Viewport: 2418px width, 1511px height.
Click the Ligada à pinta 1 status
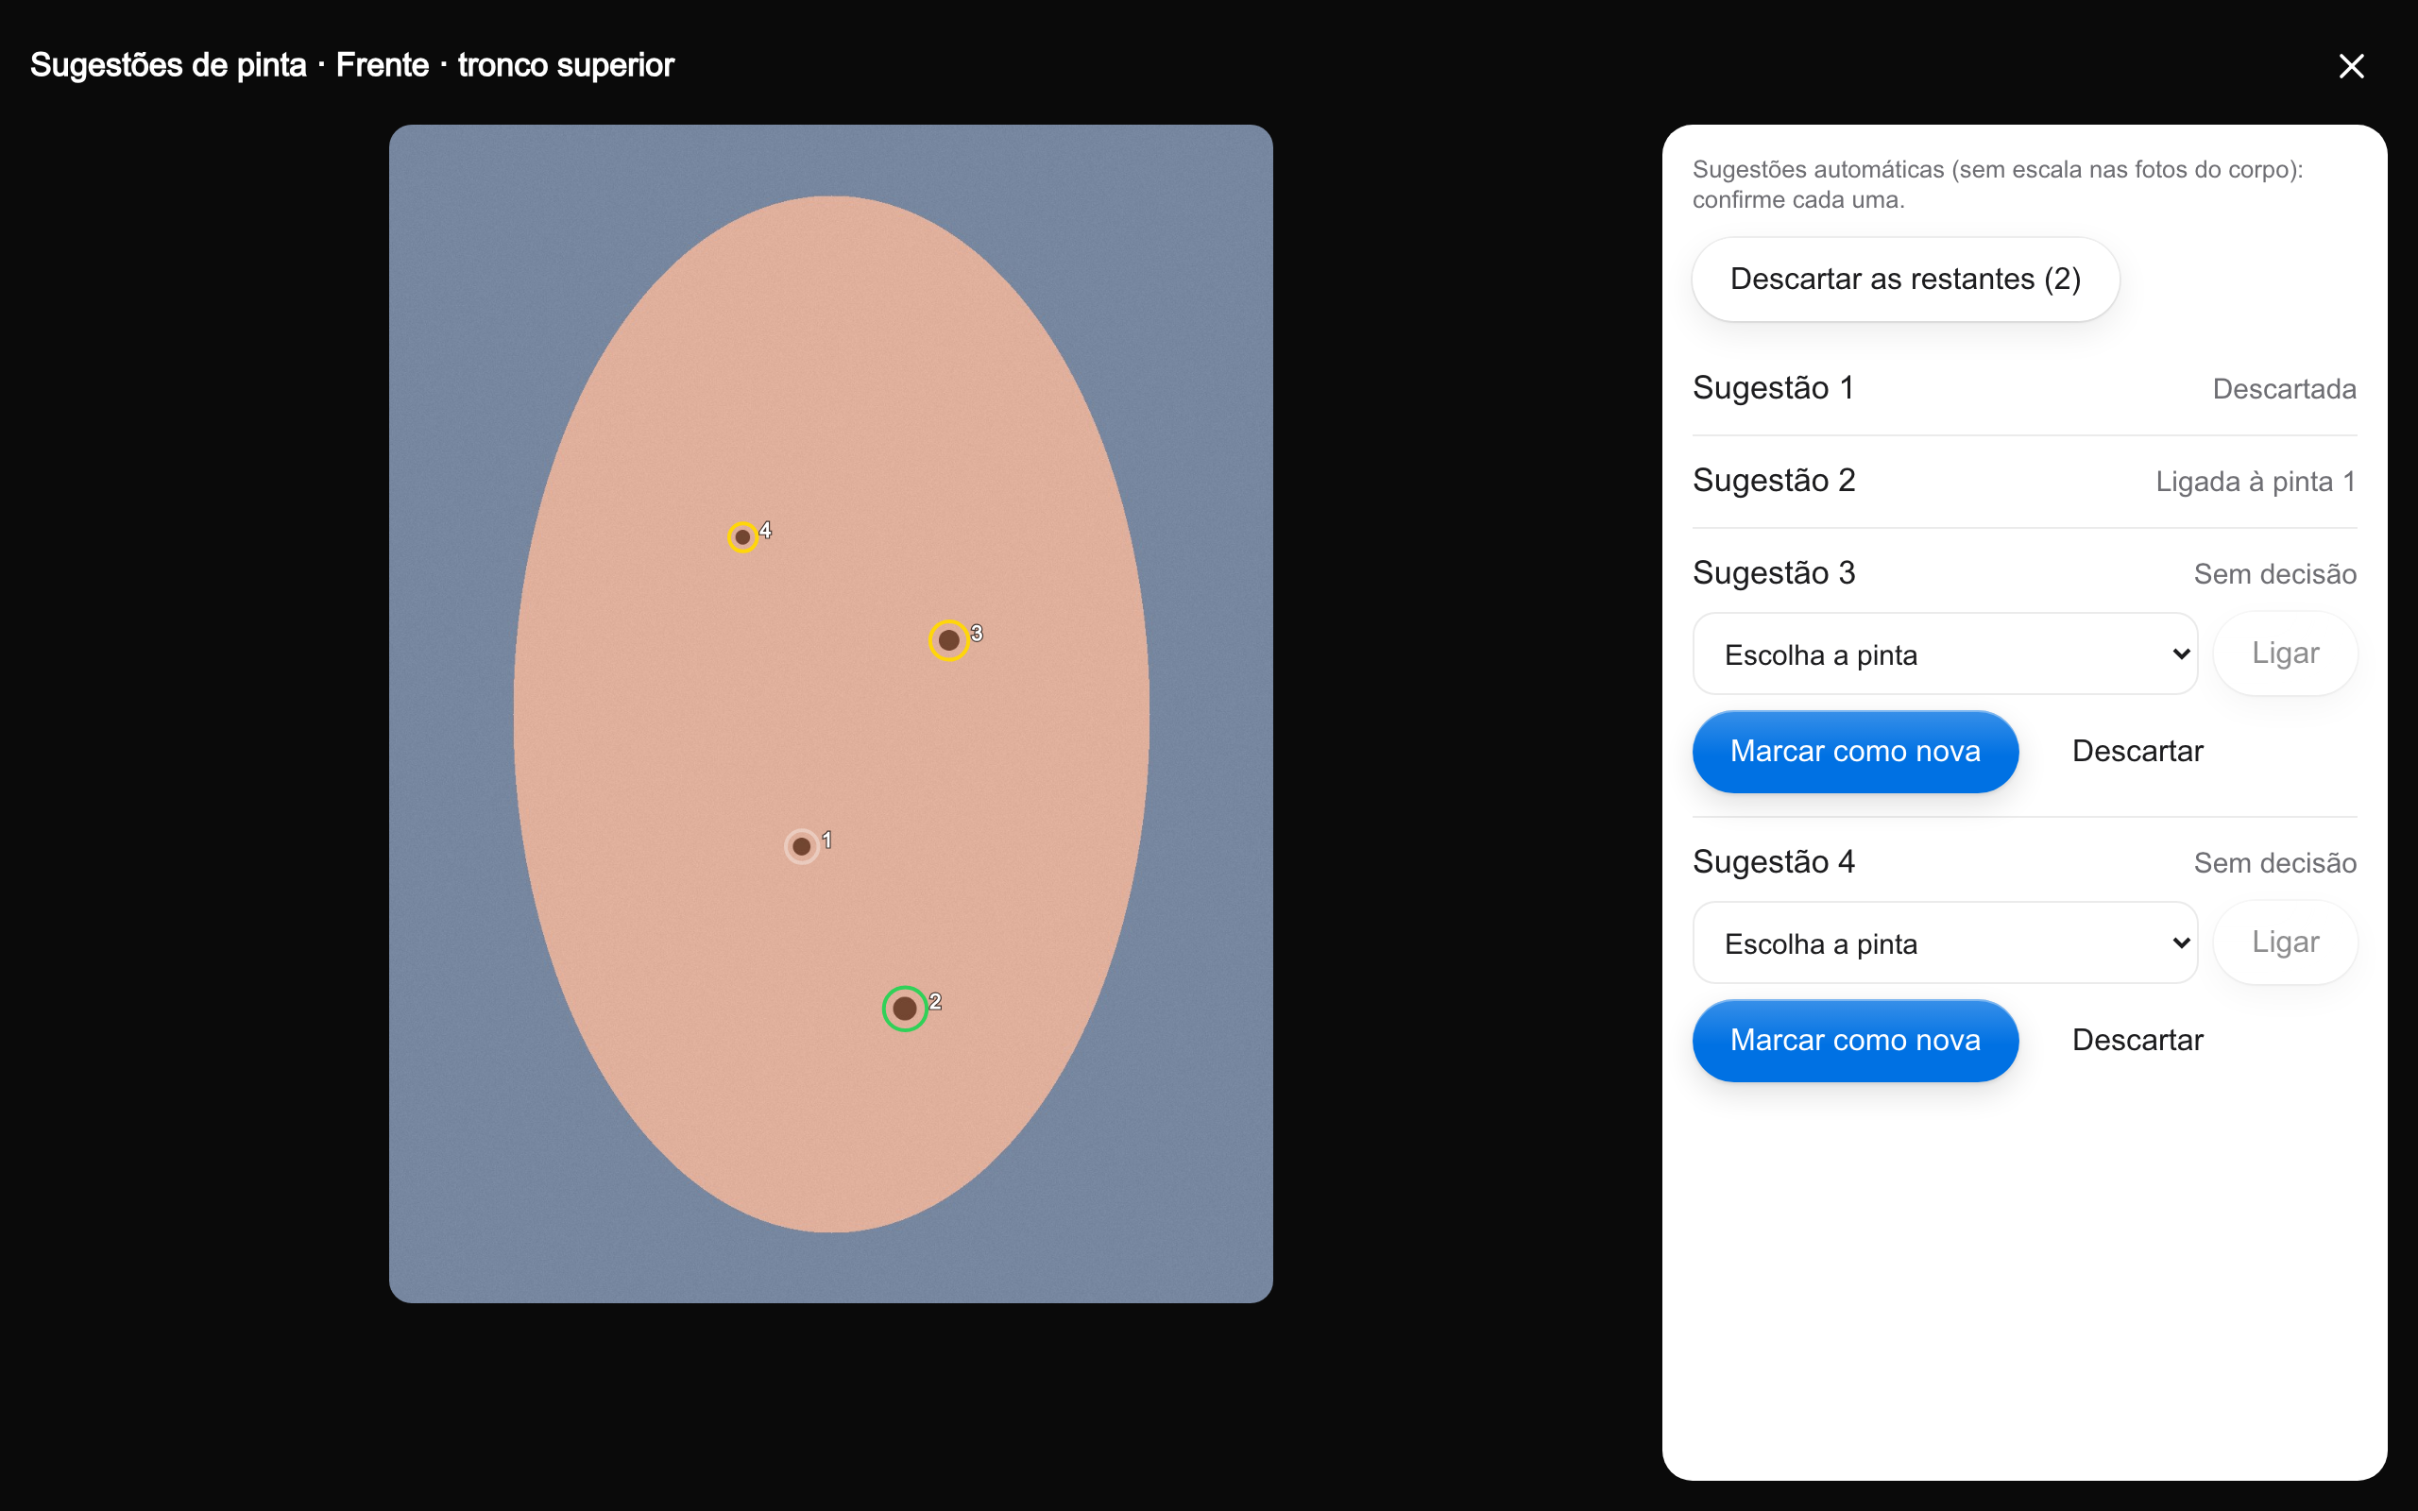2256,482
